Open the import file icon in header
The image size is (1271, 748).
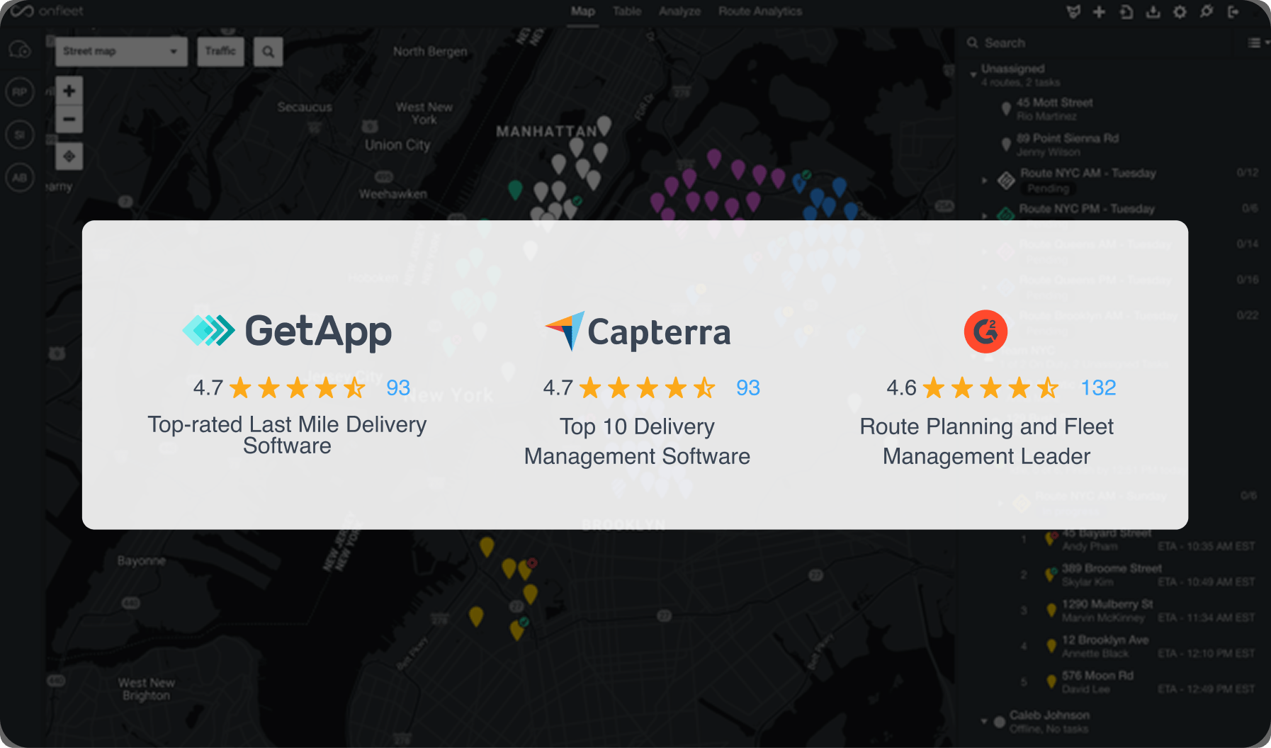(1126, 12)
